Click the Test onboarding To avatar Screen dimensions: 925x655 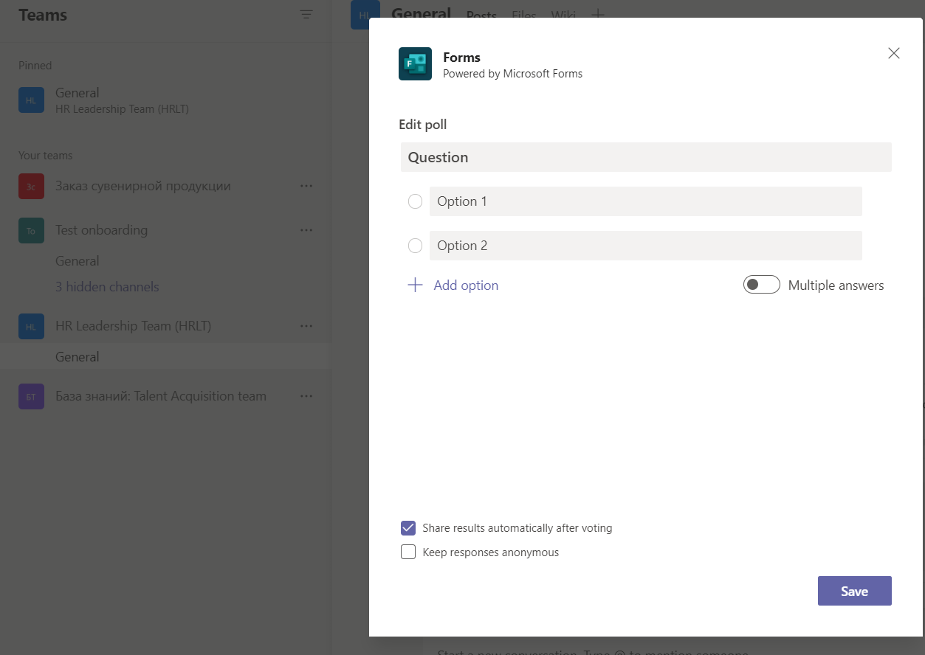tap(31, 231)
